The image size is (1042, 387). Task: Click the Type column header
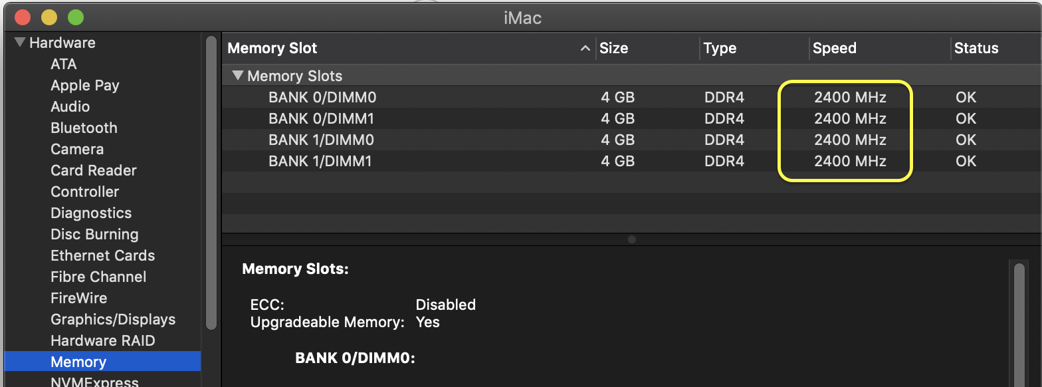tap(720, 49)
